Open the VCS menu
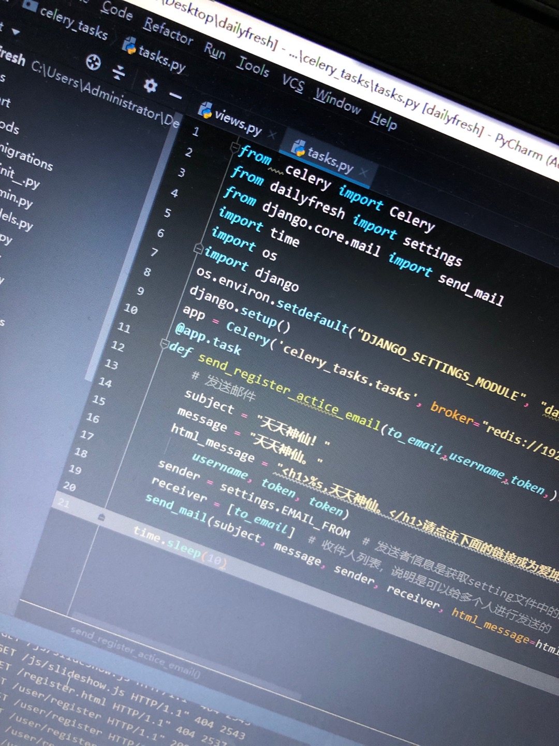This screenshot has width=559, height=746. click(293, 83)
